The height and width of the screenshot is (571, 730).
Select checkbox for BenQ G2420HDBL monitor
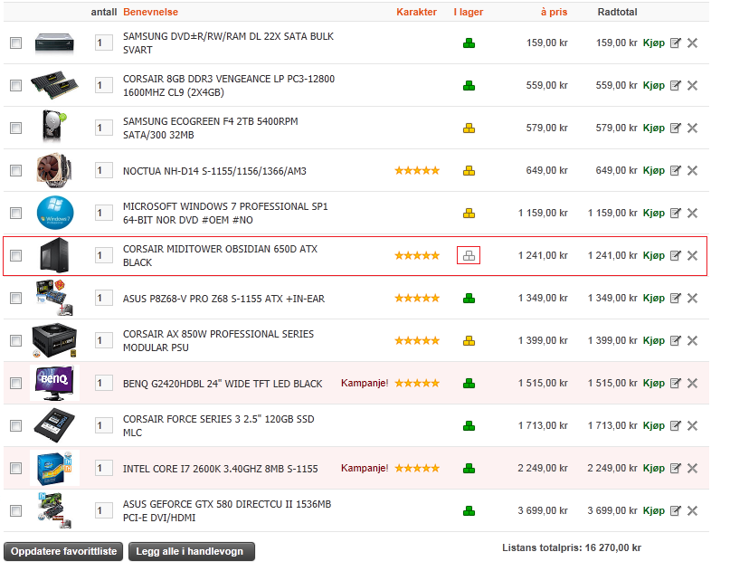click(x=15, y=384)
